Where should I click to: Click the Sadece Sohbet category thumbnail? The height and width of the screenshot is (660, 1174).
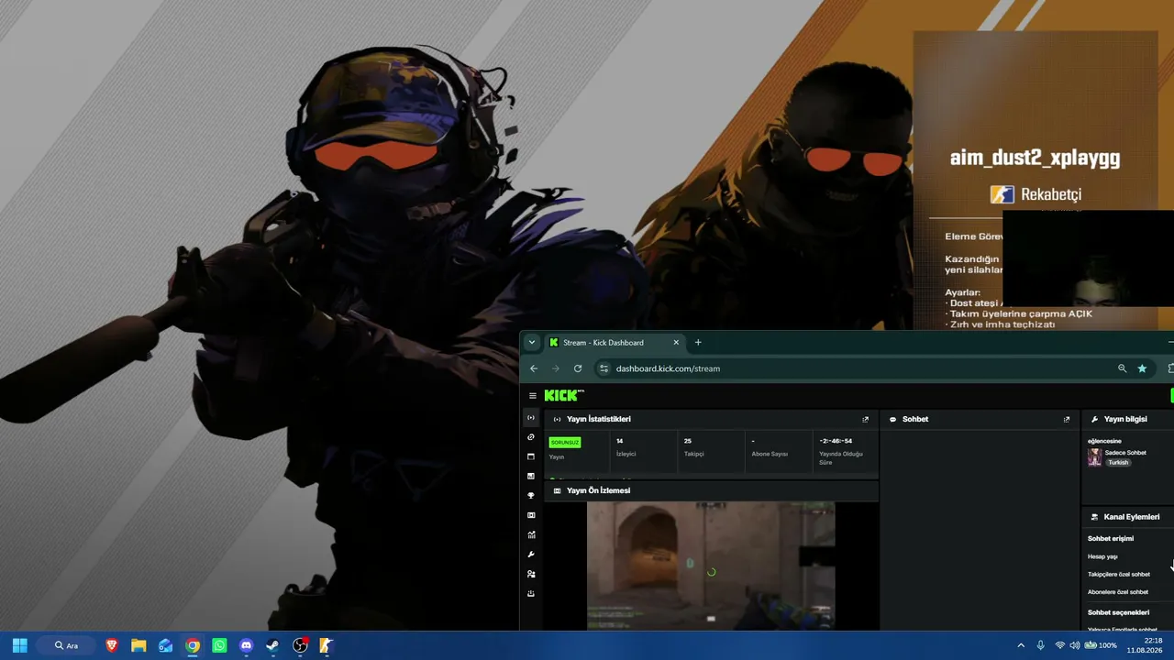(x=1094, y=457)
